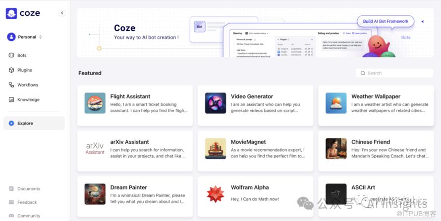Click the Personal account avatar icon
The height and width of the screenshot is (221, 441).
point(11,37)
